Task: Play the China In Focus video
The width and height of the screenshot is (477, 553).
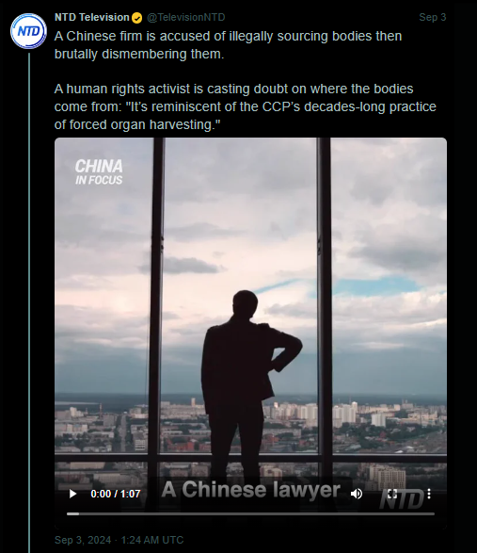Action: coord(72,494)
